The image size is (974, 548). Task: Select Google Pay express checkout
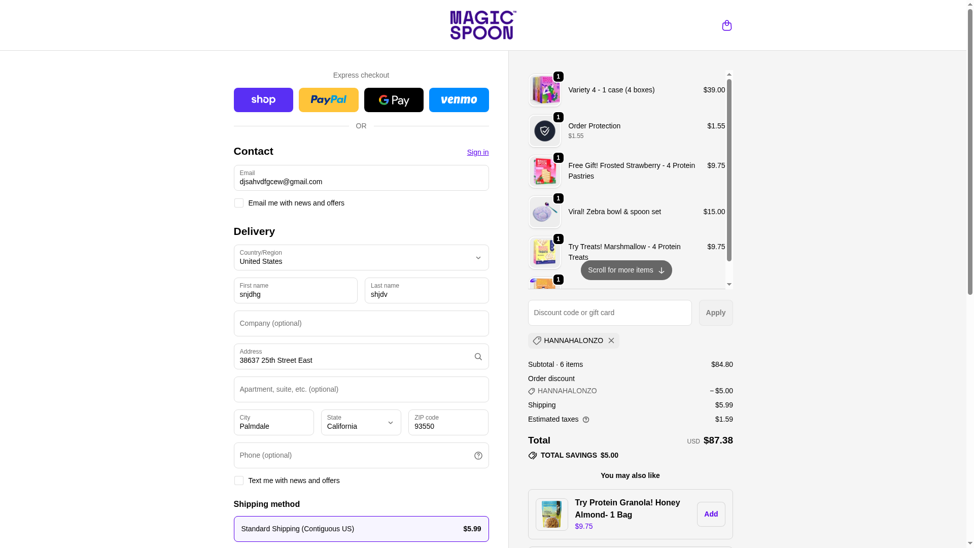click(394, 100)
